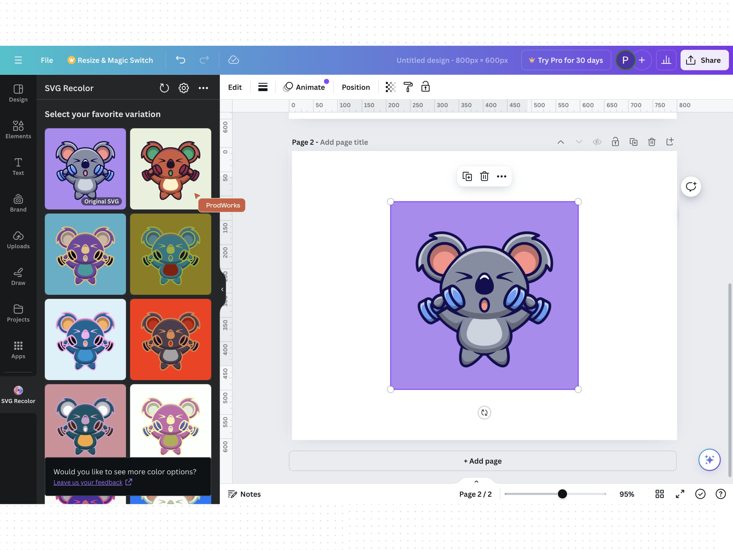The height and width of the screenshot is (550, 733).
Task: Click Leave us your feedback link
Action: [88, 482]
